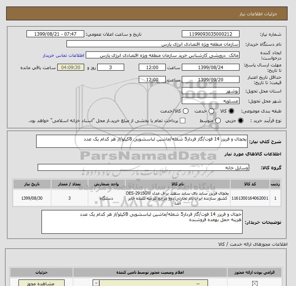Click remaining time 04:09:30 field
The image size is (296, 286).
[x=71, y=68]
